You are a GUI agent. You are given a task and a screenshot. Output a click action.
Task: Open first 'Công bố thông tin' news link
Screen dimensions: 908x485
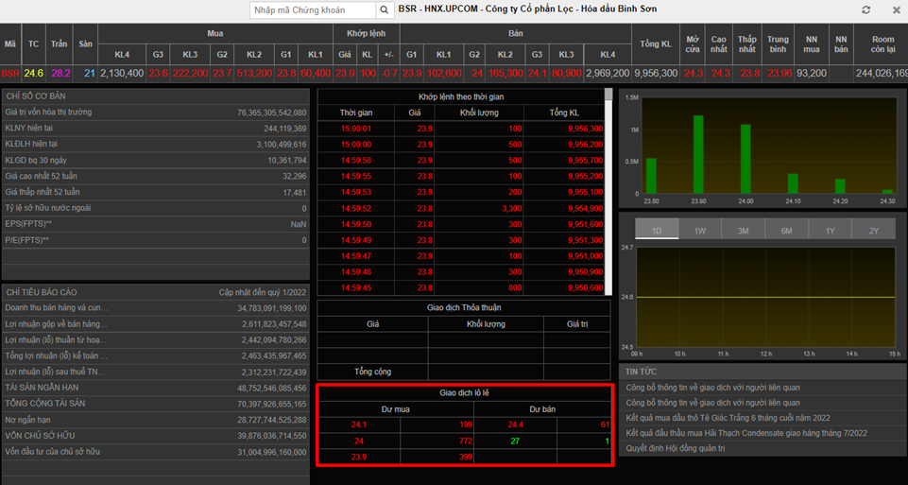tap(712, 388)
